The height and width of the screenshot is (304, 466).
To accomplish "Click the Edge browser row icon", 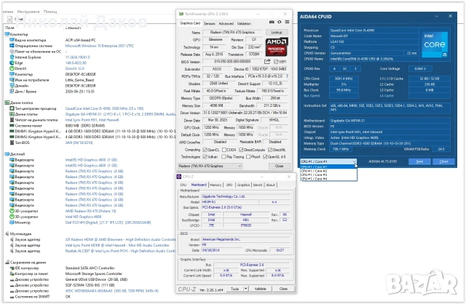I will [x=12, y=63].
